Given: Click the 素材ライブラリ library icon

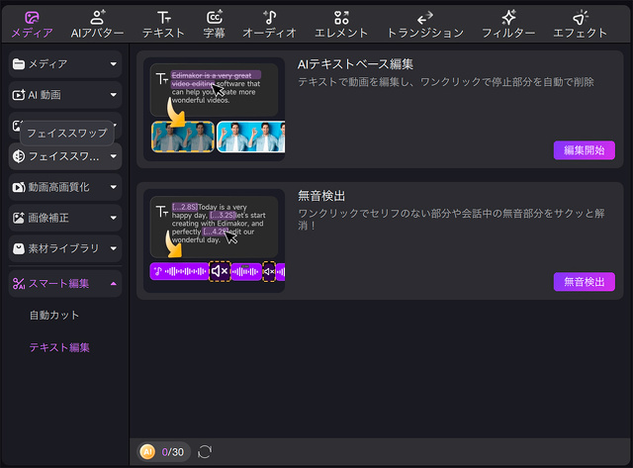Looking at the screenshot, I should [19, 248].
